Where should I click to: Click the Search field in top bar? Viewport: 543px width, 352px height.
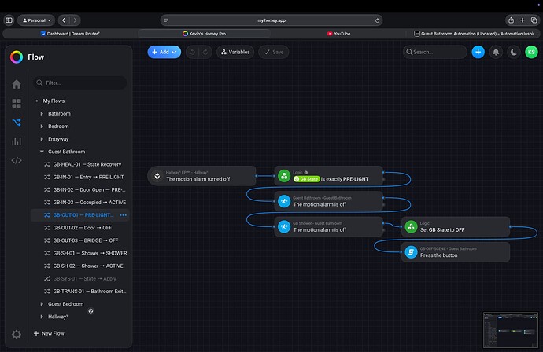coord(435,52)
